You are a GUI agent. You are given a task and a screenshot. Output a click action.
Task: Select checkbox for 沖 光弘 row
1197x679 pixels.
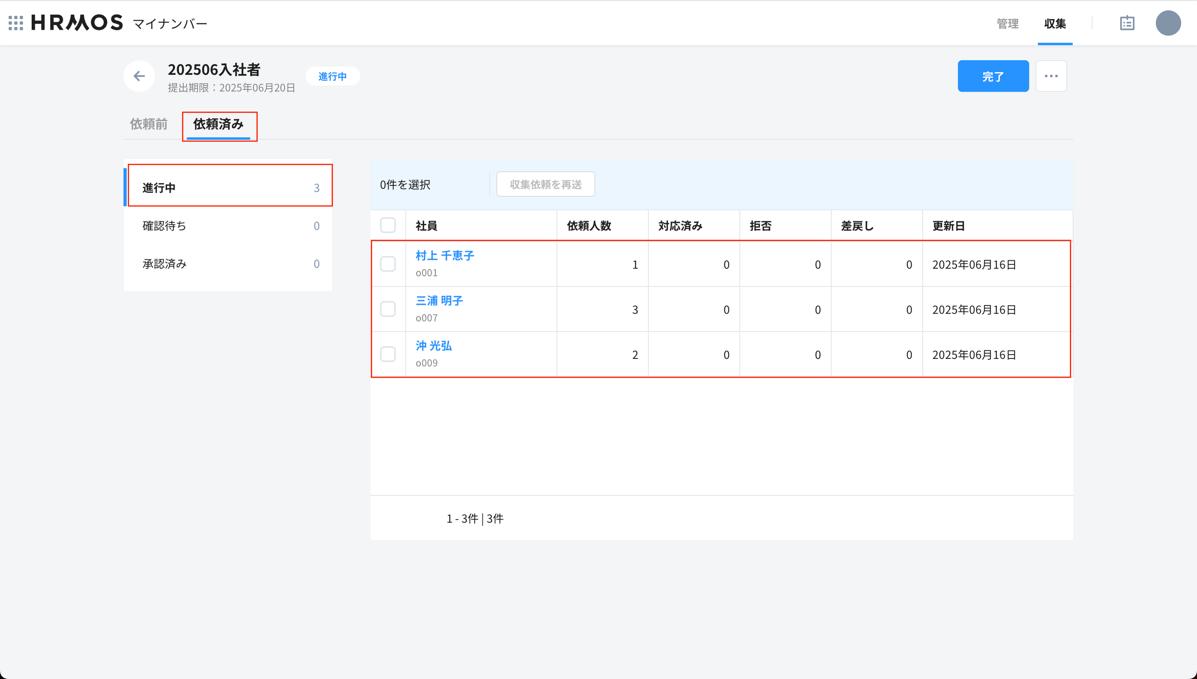click(x=388, y=354)
